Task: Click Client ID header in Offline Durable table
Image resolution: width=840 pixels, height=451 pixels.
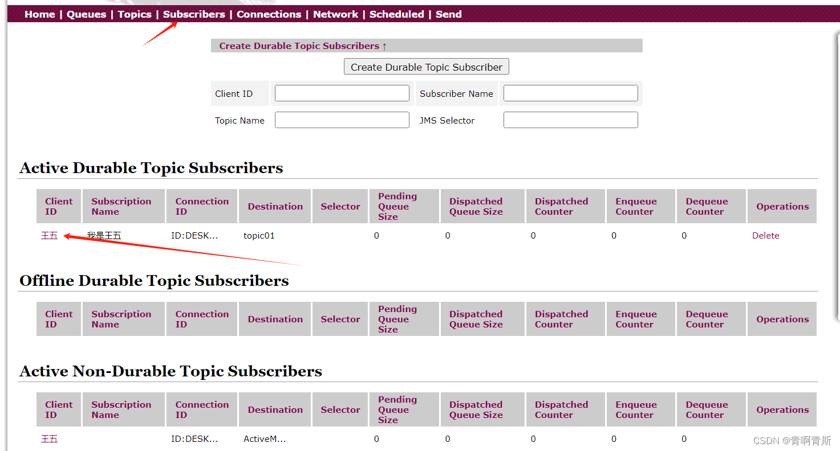Action: coord(59,319)
